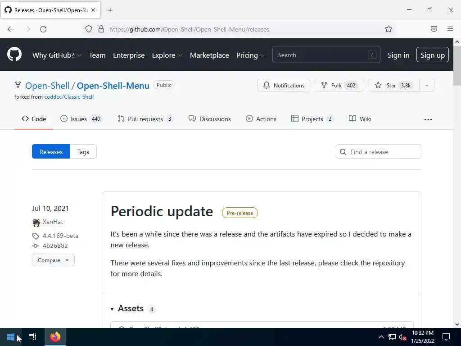
Task: Open the Compare dropdown
Action: pos(53,260)
